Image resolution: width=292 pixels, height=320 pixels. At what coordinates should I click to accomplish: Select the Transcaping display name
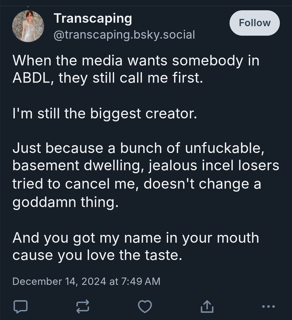93,18
